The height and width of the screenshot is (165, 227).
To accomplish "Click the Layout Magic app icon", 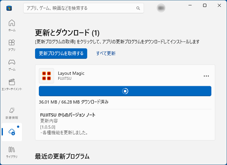I will point(47,76).
